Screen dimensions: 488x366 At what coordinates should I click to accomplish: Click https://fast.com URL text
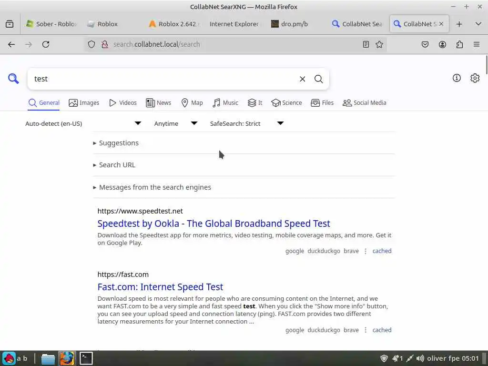[123, 274]
